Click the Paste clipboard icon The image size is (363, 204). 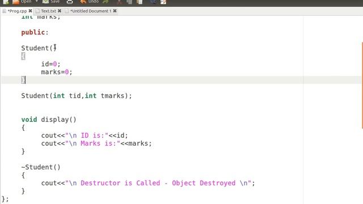pos(140,2)
